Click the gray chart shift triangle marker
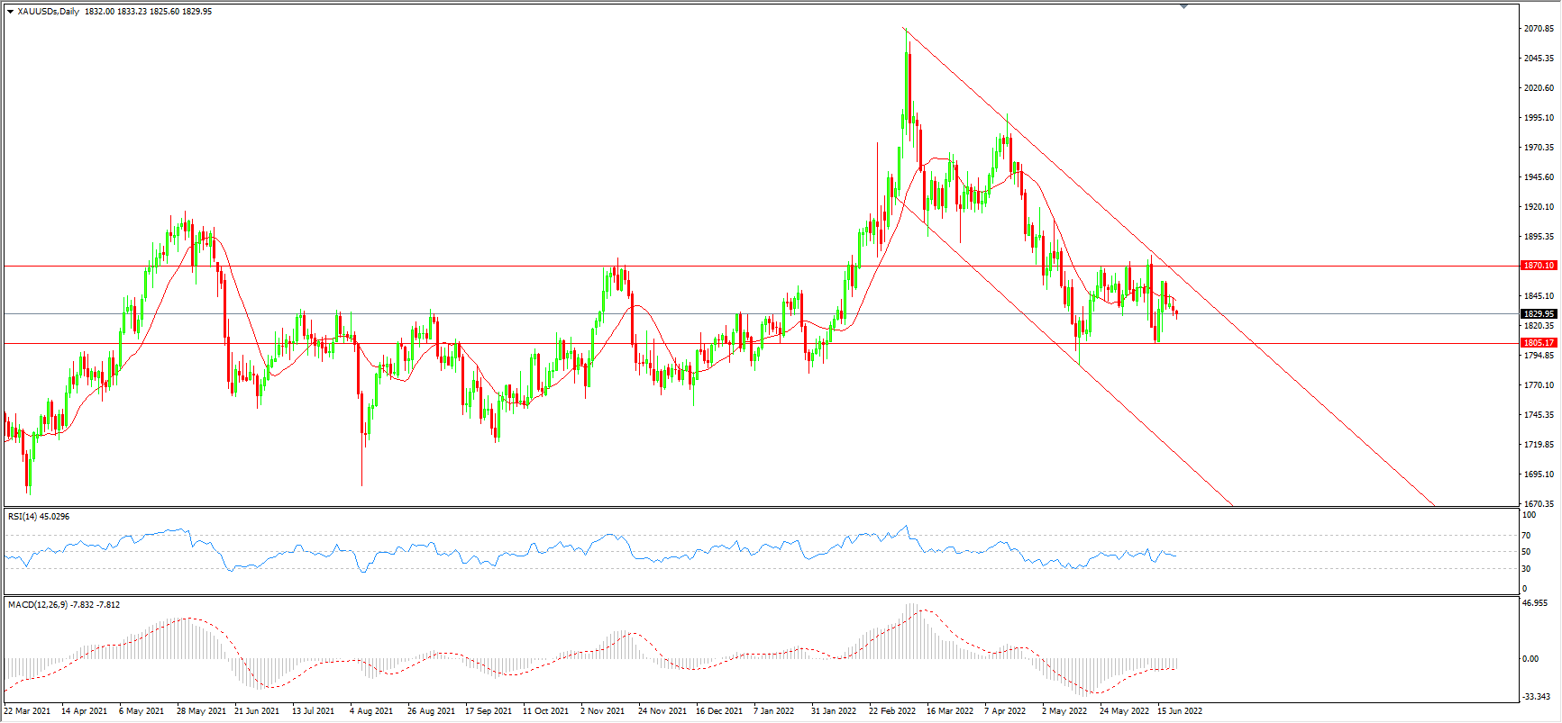This screenshot has height=723, width=1562. click(1184, 6)
